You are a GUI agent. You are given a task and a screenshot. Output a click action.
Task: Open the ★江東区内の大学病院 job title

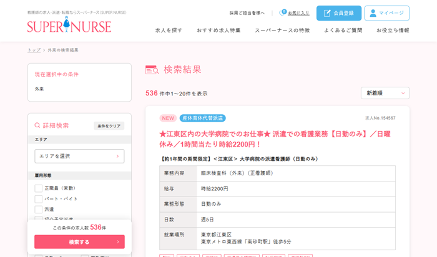pyautogui.click(x=275, y=139)
